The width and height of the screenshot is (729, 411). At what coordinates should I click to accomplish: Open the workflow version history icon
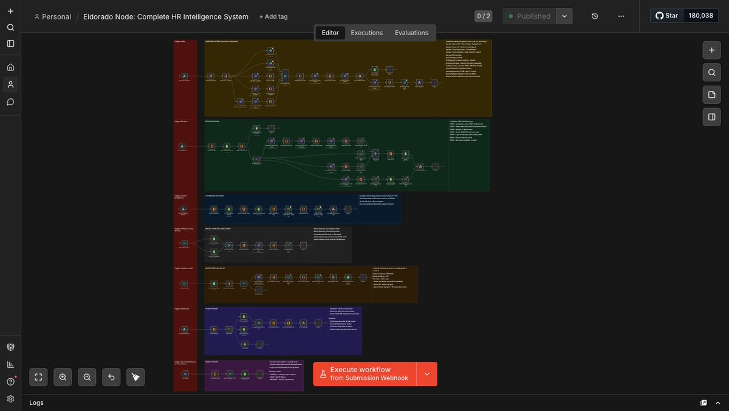[x=595, y=16]
